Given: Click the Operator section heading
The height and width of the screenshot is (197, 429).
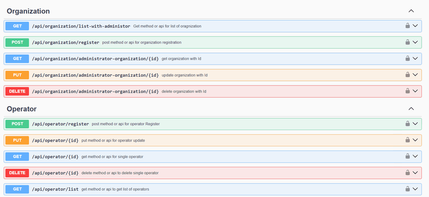Looking at the screenshot, I should point(22,109).
